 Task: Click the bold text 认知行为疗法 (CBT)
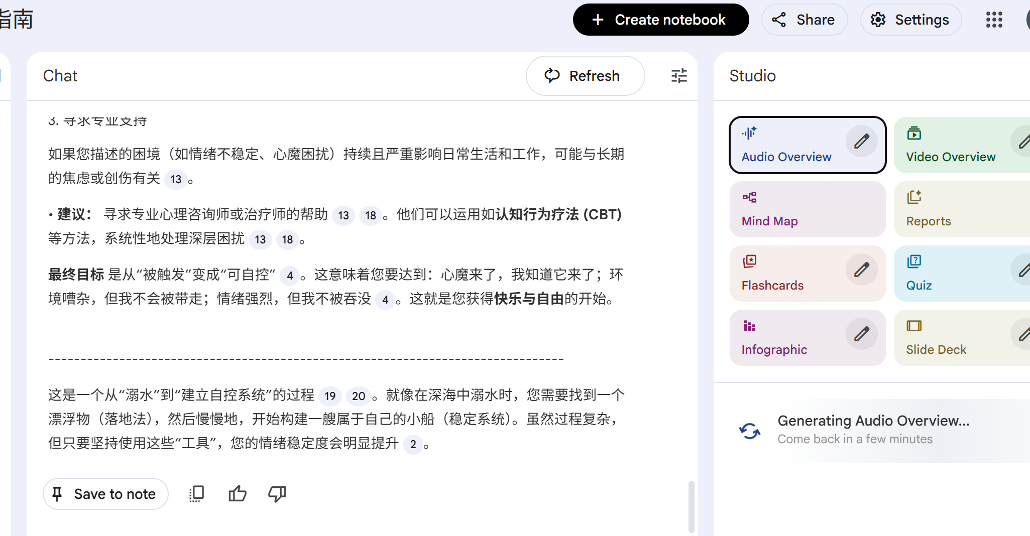(x=558, y=214)
